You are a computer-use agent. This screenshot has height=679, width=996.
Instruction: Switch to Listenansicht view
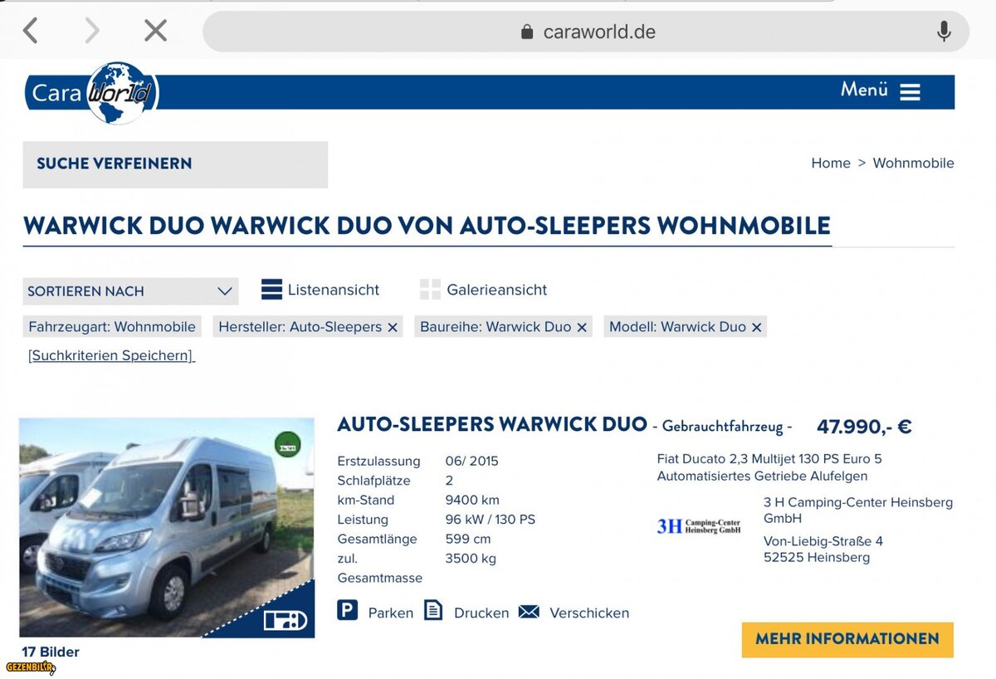point(271,290)
